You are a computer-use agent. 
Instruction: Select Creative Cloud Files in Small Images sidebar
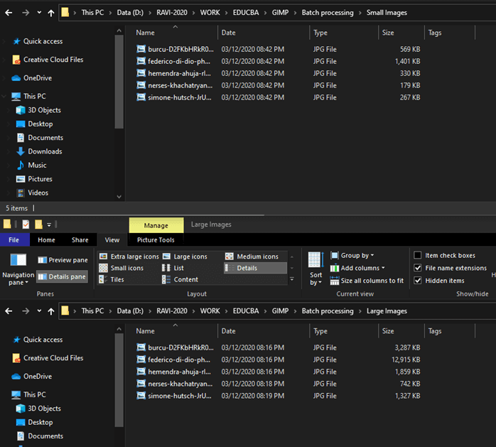click(48, 60)
